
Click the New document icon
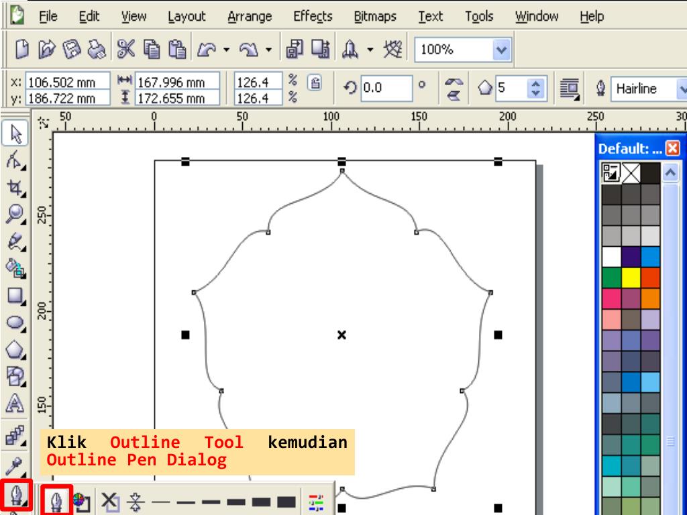click(22, 49)
